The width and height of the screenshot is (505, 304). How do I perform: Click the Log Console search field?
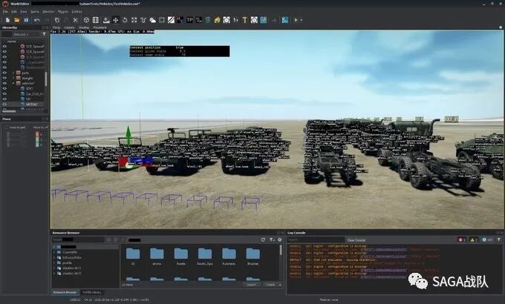click(316, 240)
